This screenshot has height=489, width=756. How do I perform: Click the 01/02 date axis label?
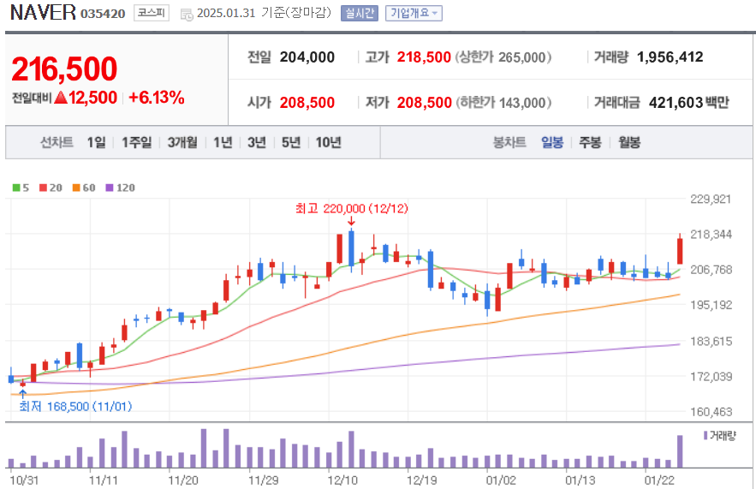pyautogui.click(x=501, y=480)
